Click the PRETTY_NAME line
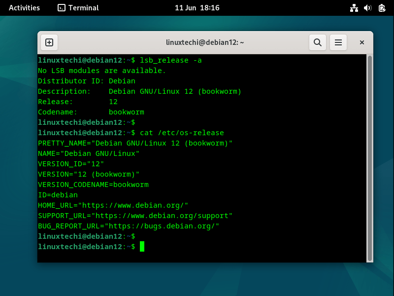Screen dimensions: 394x296 click(135, 143)
